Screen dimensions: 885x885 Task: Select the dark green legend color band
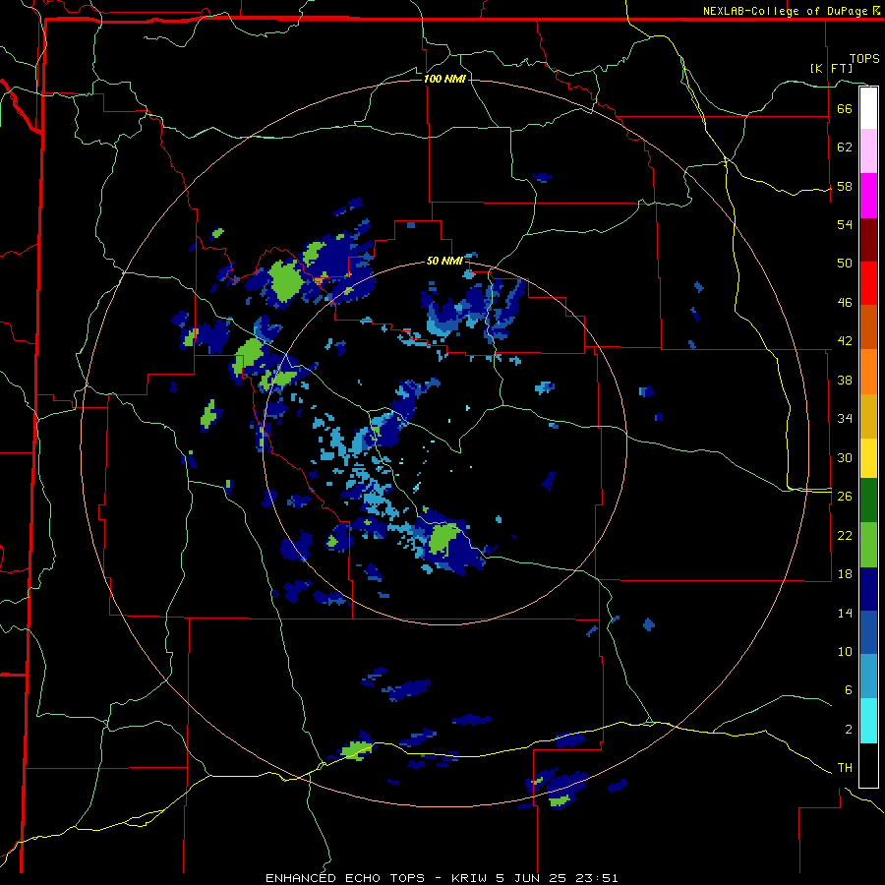click(x=868, y=501)
